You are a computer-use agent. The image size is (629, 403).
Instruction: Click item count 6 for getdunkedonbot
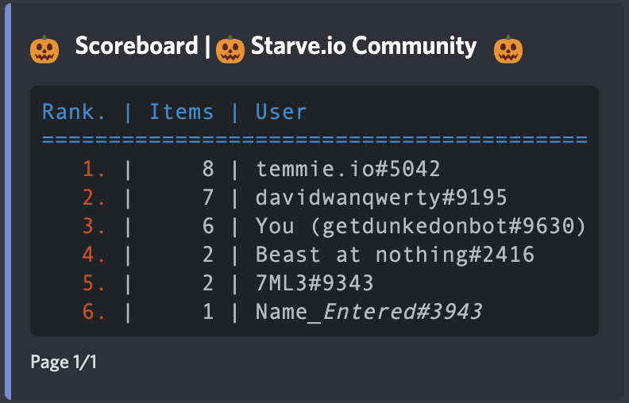tap(208, 226)
